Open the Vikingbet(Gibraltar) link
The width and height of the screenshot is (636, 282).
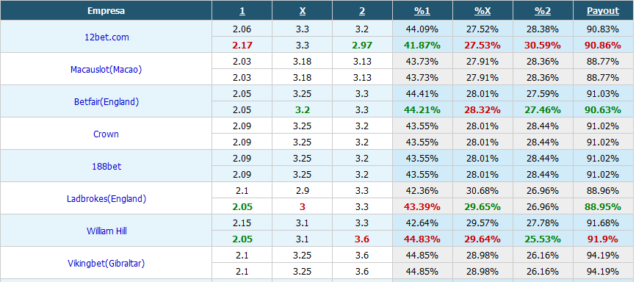tap(106, 264)
